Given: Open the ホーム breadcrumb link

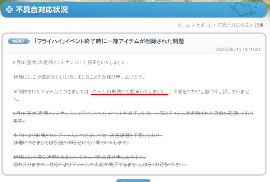Looking at the screenshot, I should tap(184, 25).
